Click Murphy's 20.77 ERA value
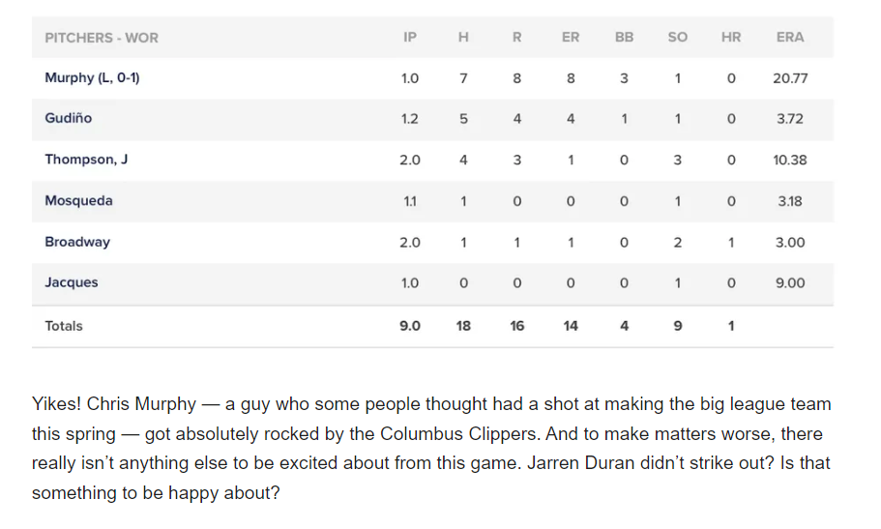 coord(790,78)
